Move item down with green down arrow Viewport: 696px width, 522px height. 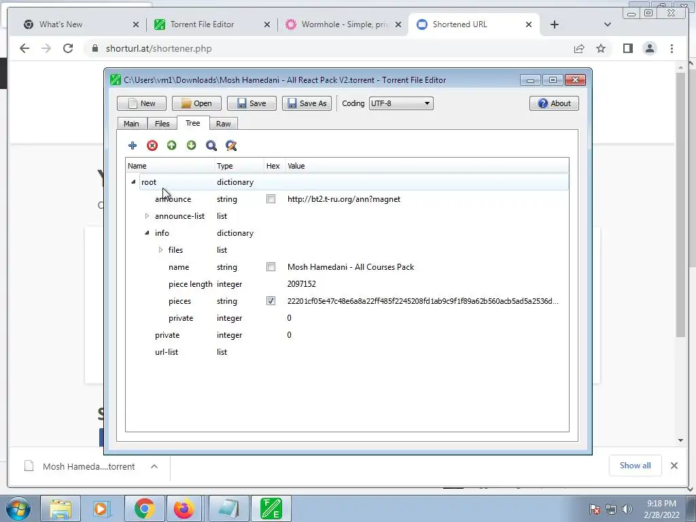pyautogui.click(x=191, y=145)
